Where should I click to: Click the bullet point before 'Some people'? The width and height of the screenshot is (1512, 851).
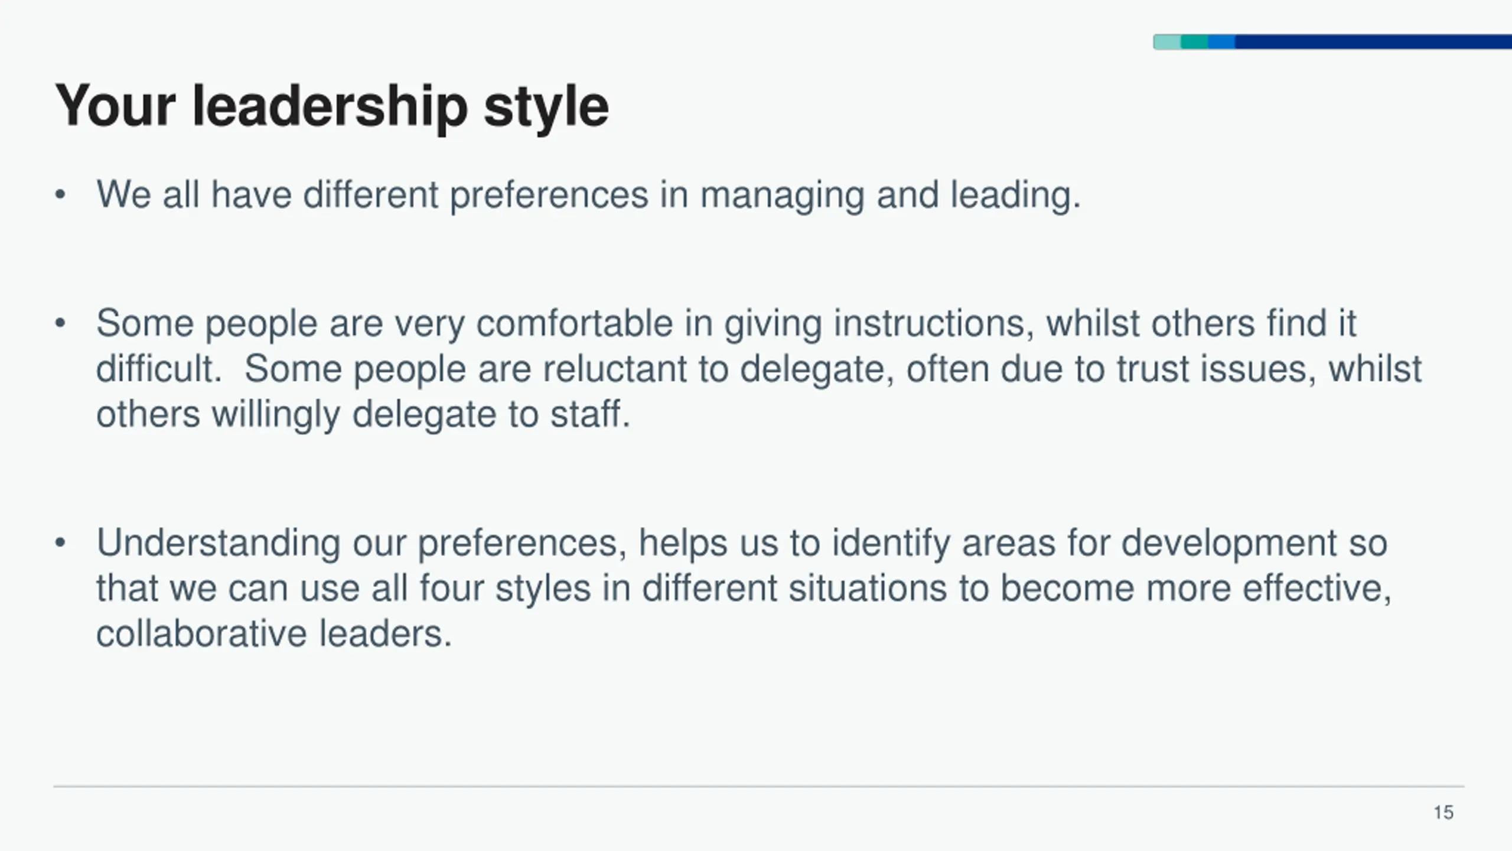click(60, 324)
